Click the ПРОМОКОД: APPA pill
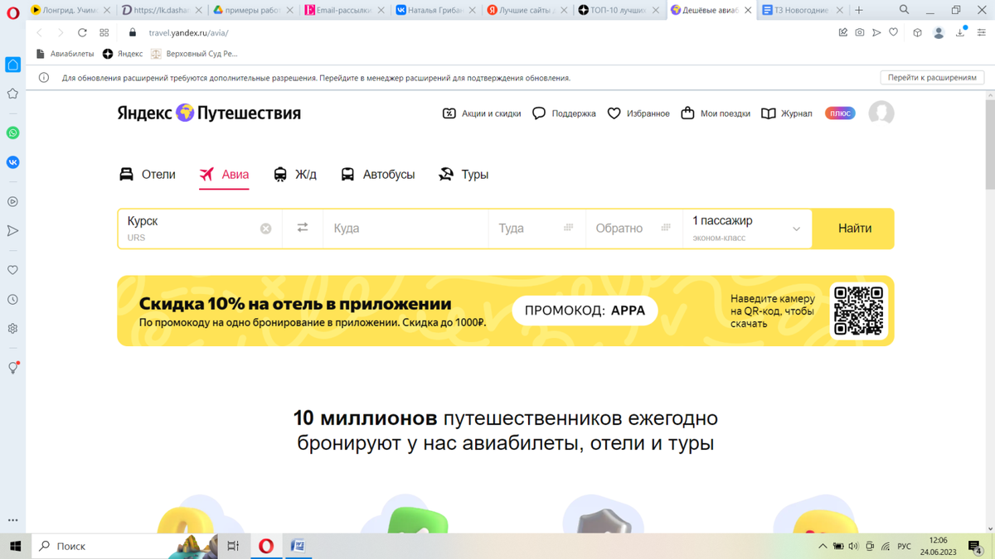The width and height of the screenshot is (995, 559). point(585,311)
